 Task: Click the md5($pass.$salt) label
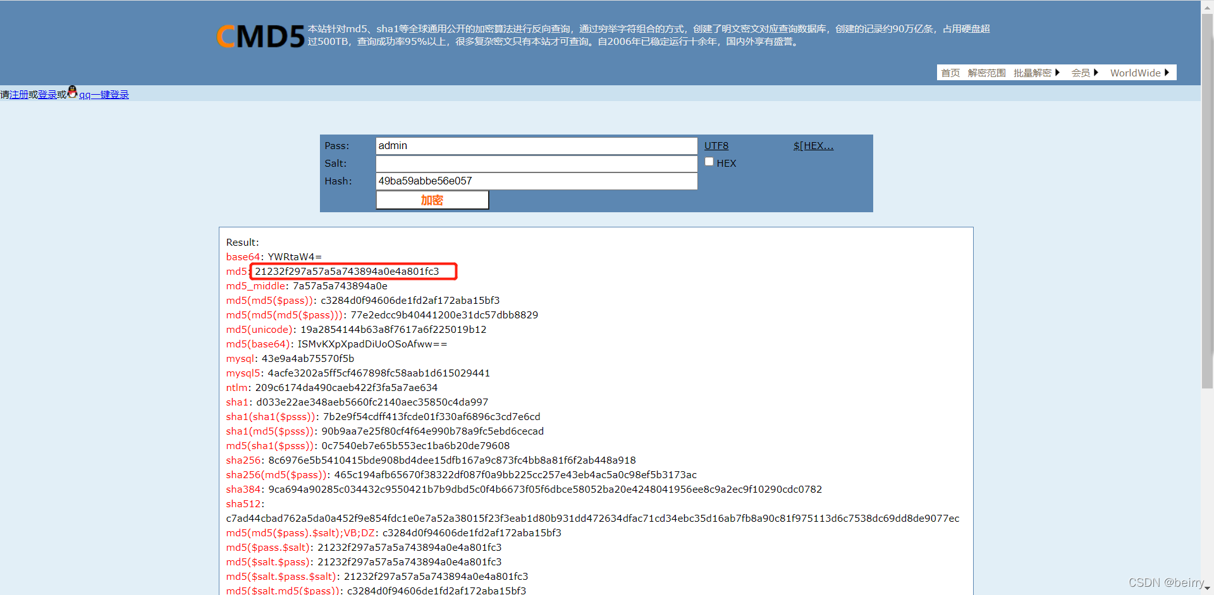268,548
